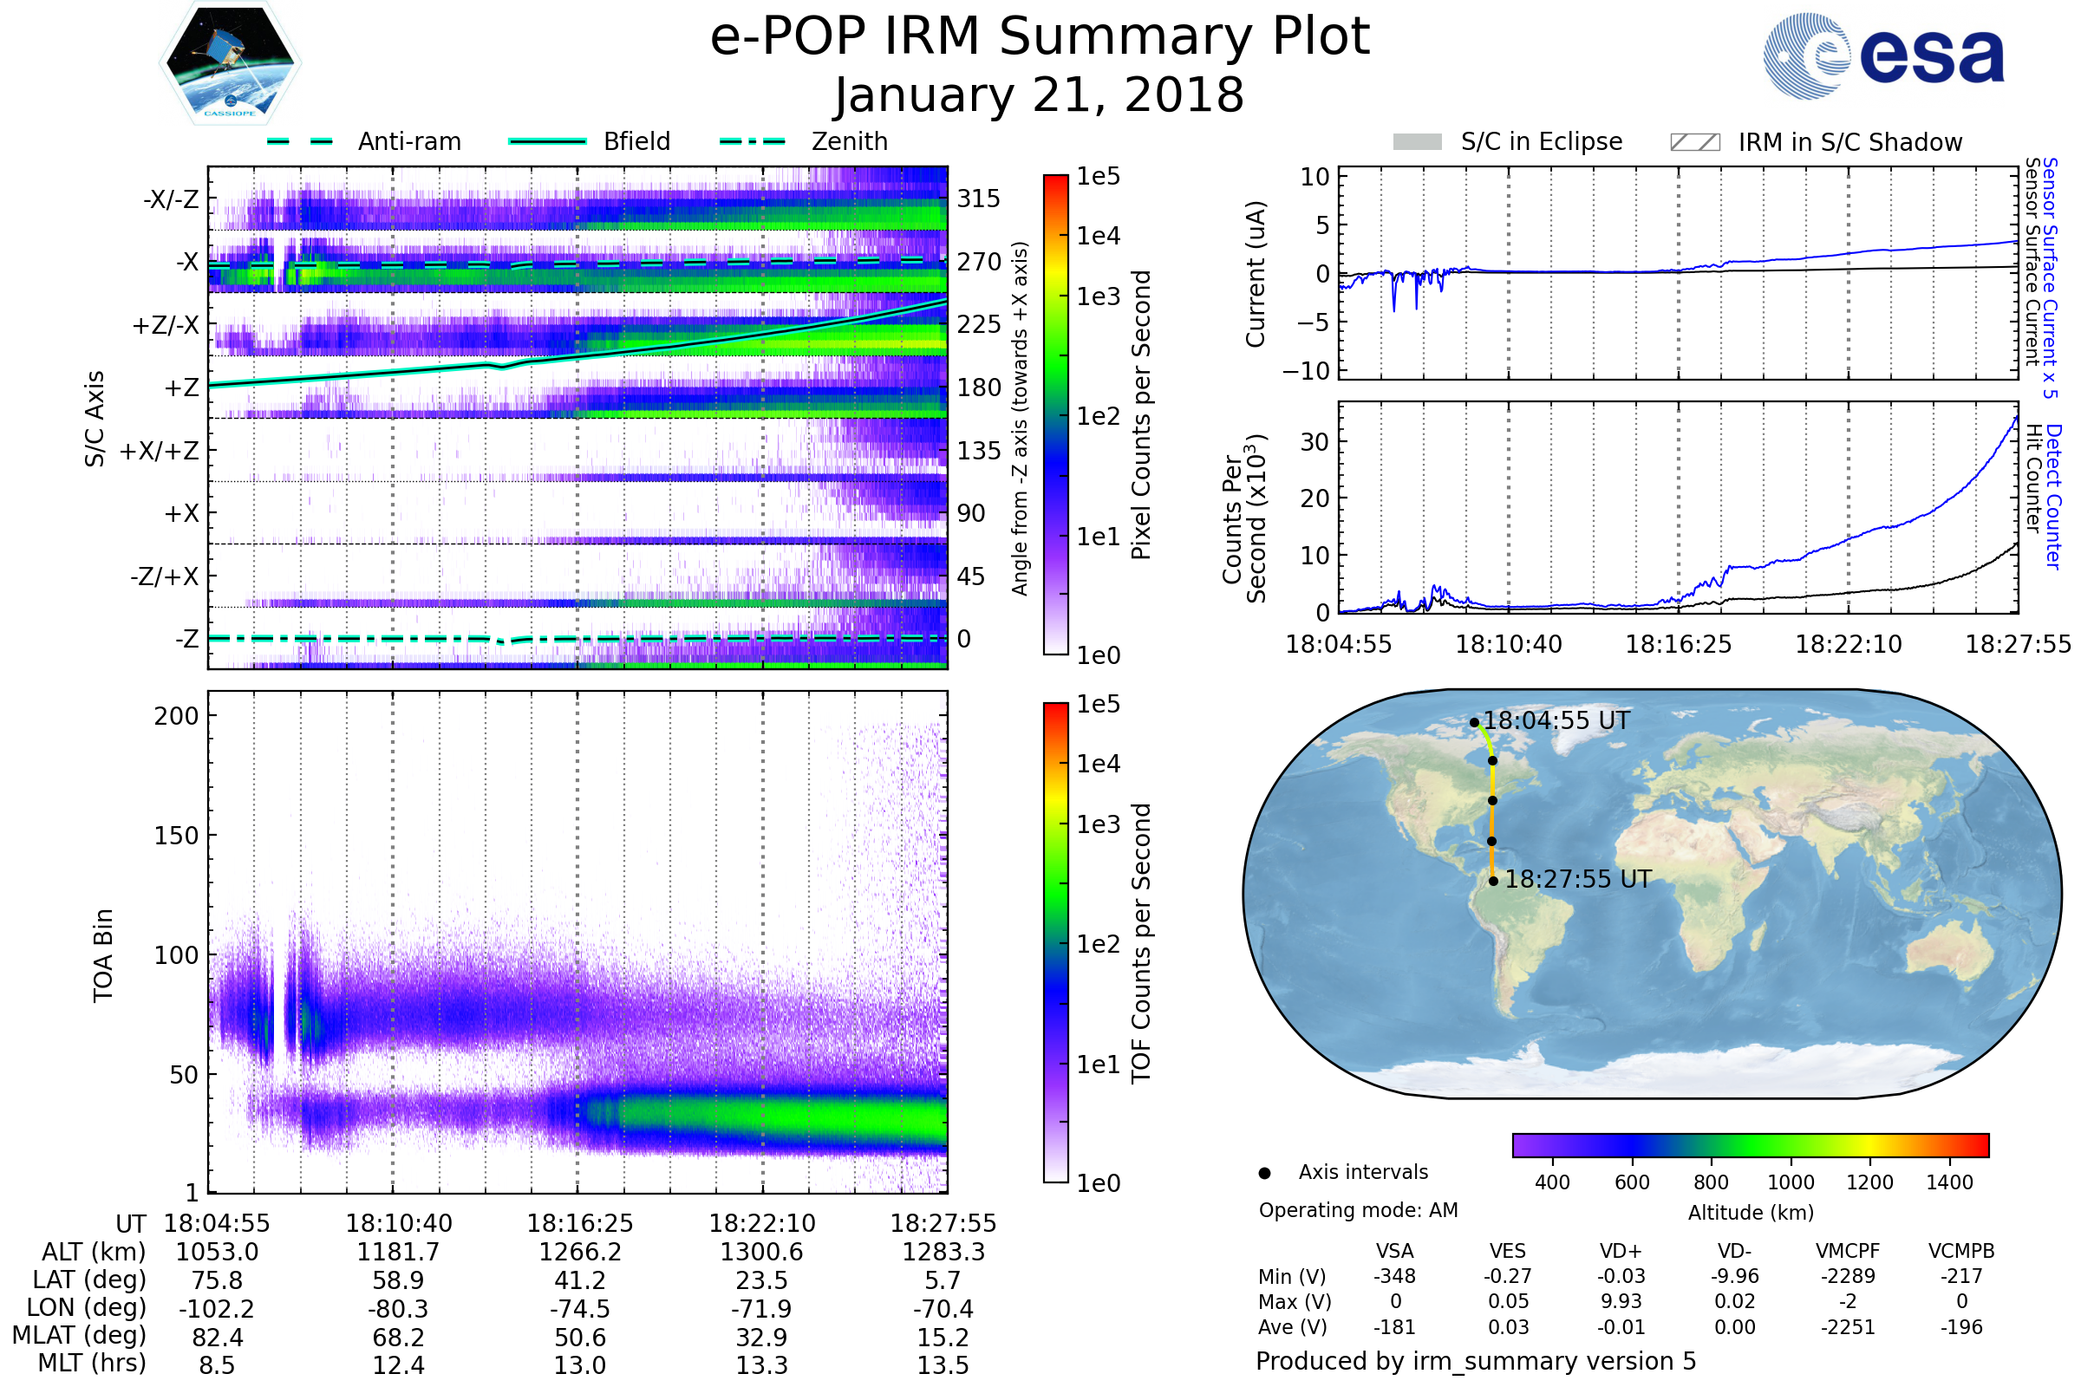2081x1387 pixels.
Task: Click the Bfield solid legend line
Action: point(547,141)
